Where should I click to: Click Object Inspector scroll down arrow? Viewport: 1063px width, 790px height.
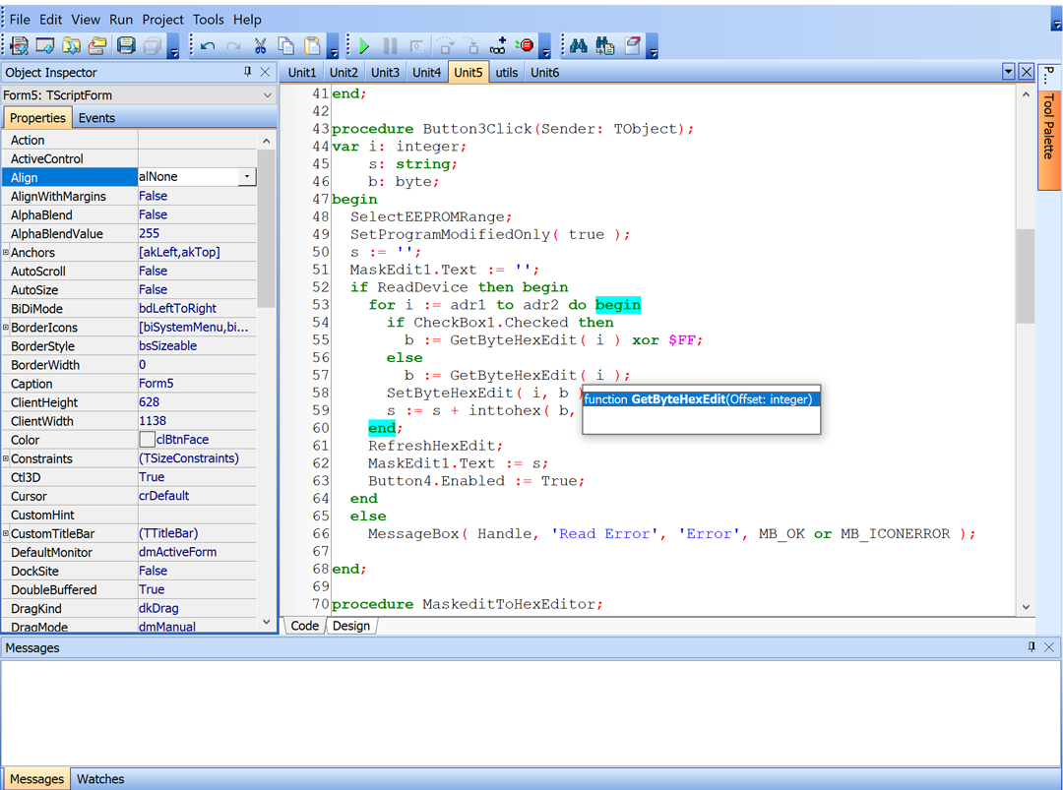pos(267,622)
